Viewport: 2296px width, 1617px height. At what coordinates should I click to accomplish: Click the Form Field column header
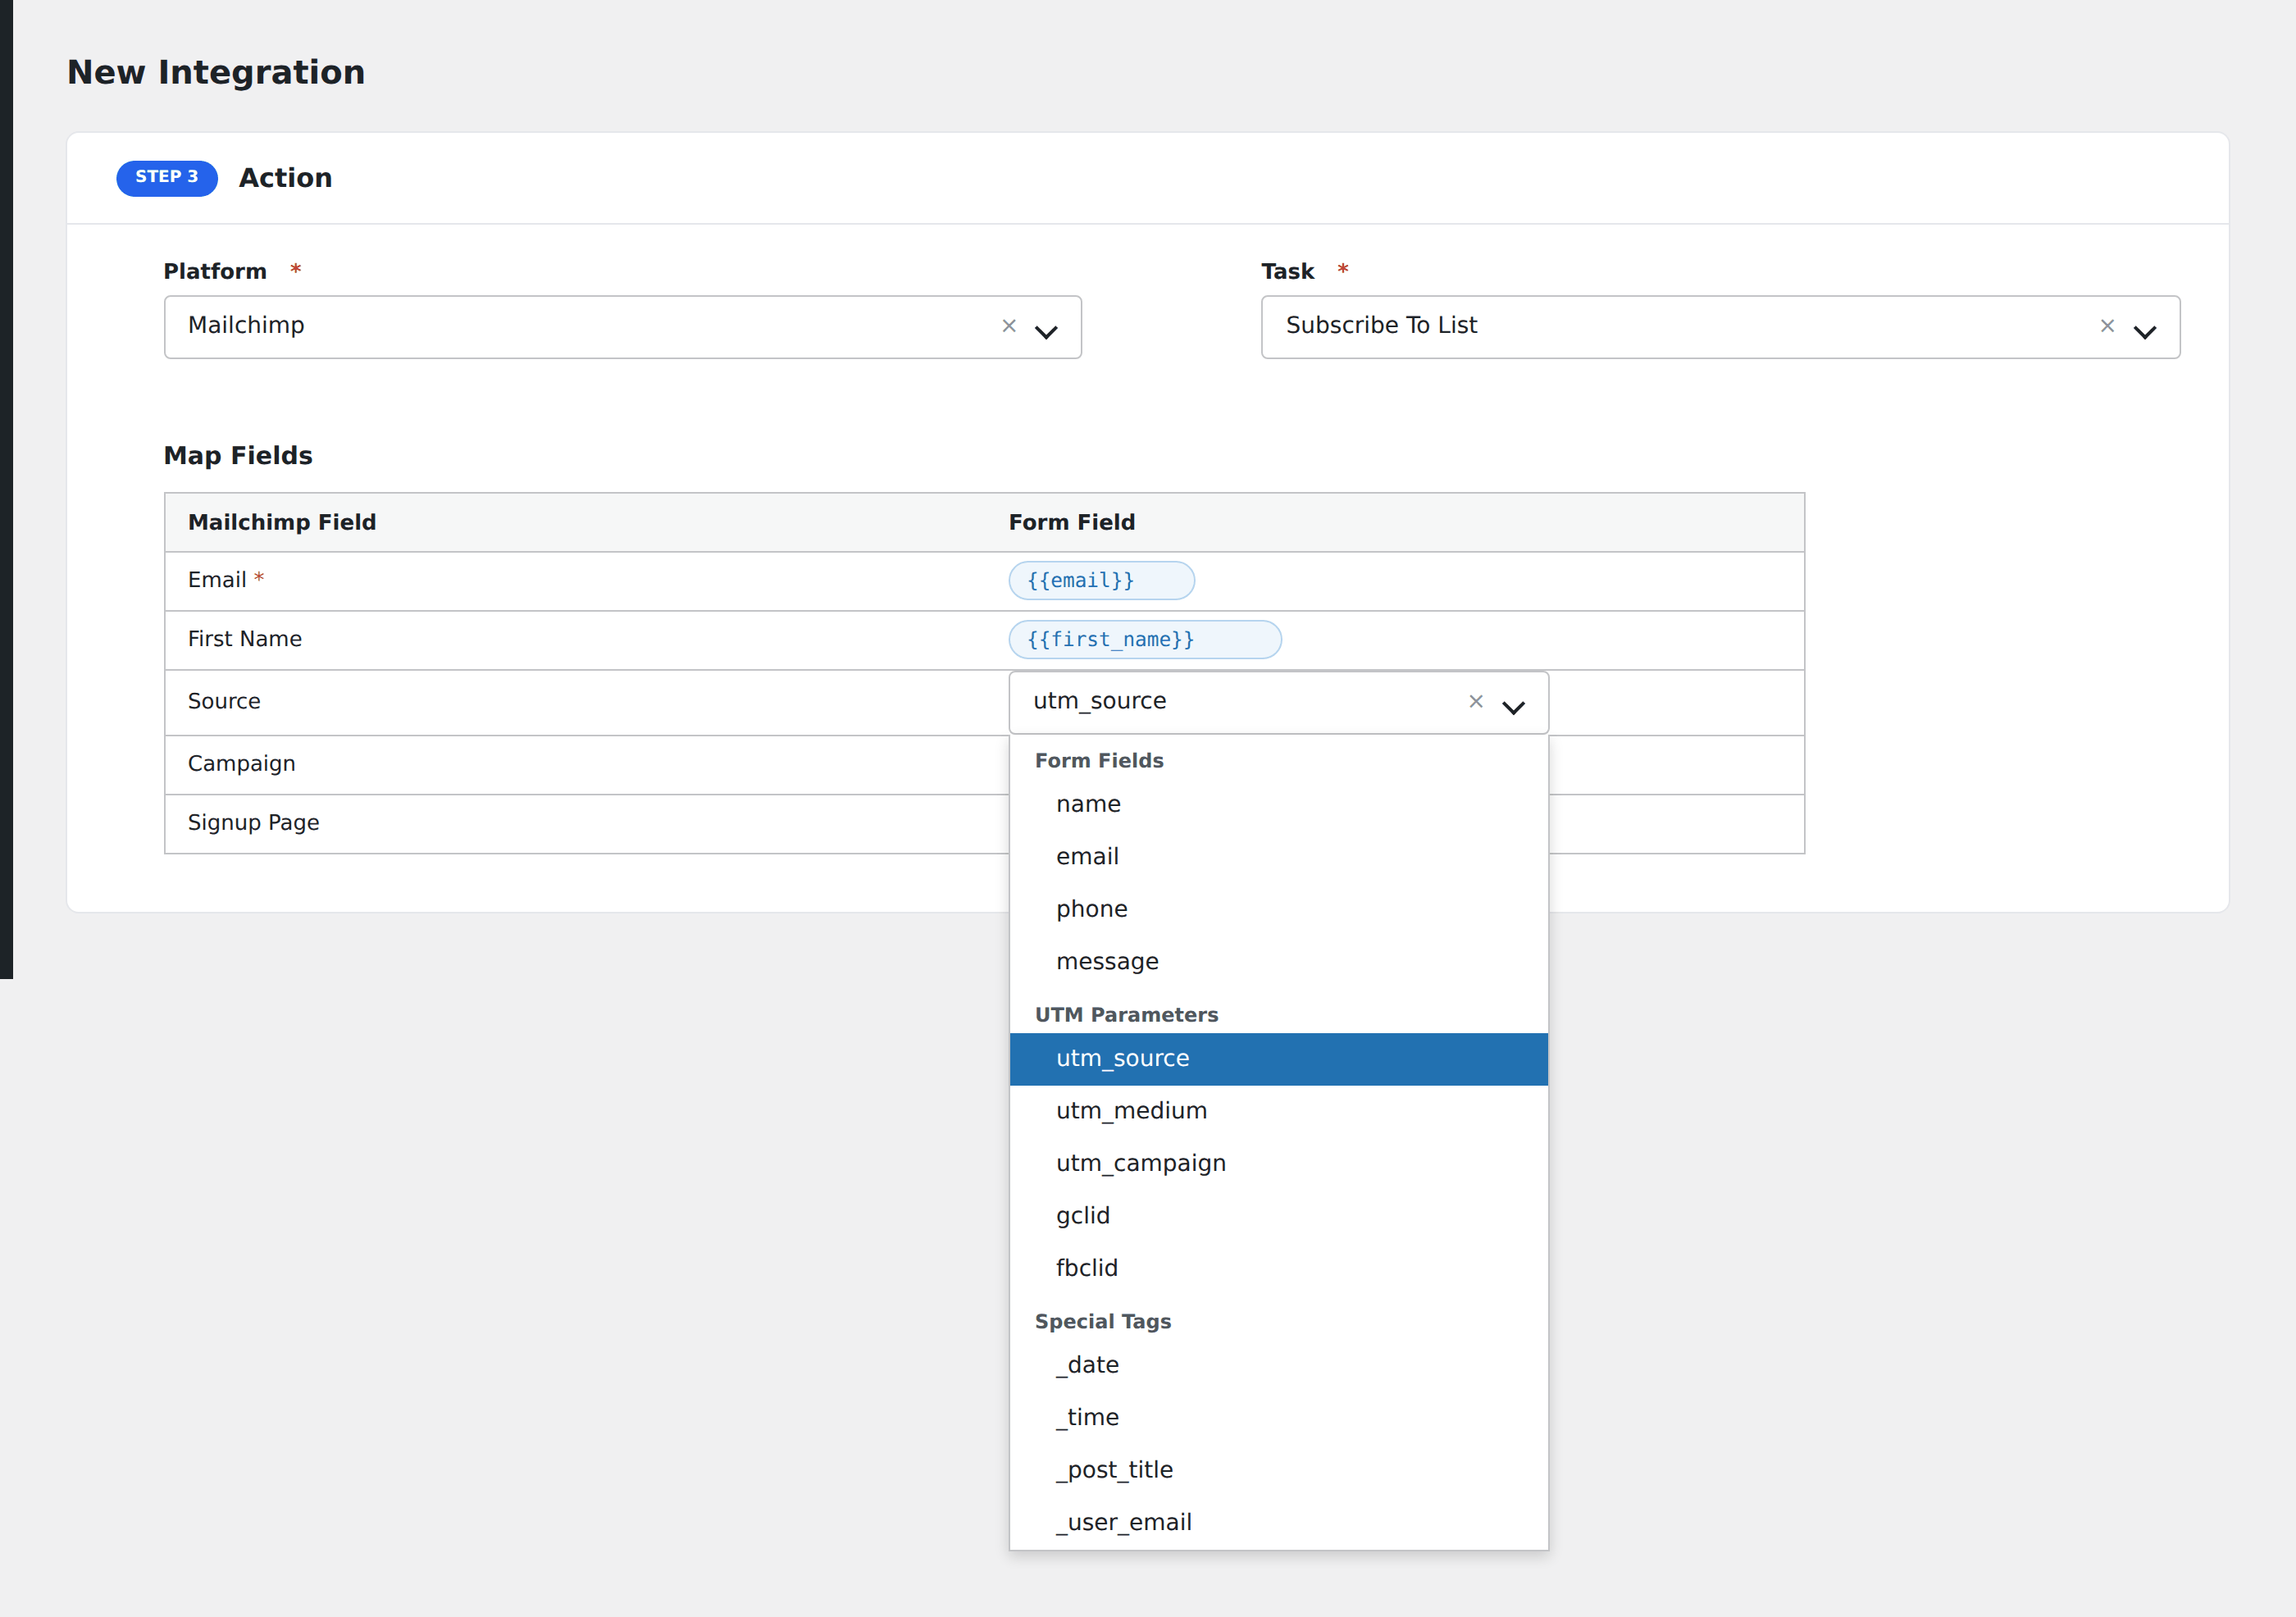click(x=1072, y=523)
